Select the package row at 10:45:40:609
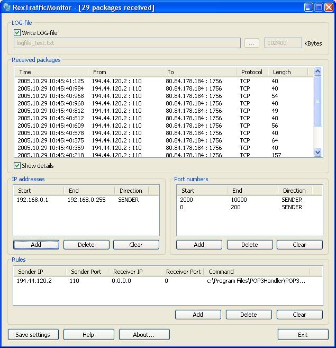This screenshot has width=336, height=348. (x=164, y=126)
